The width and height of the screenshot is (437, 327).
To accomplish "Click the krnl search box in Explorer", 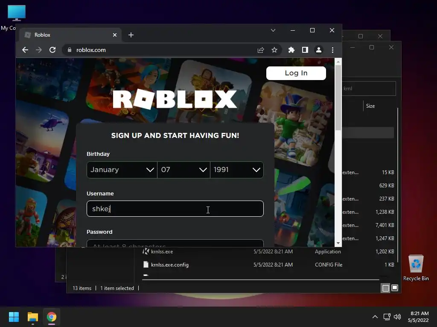I will [368, 89].
